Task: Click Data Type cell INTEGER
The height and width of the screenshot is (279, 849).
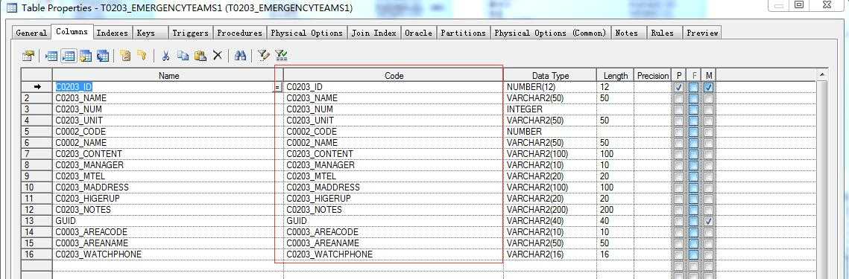Action: (x=550, y=109)
